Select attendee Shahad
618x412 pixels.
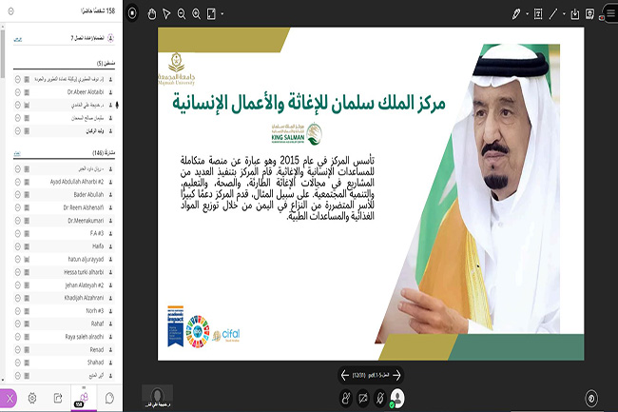tap(64, 363)
